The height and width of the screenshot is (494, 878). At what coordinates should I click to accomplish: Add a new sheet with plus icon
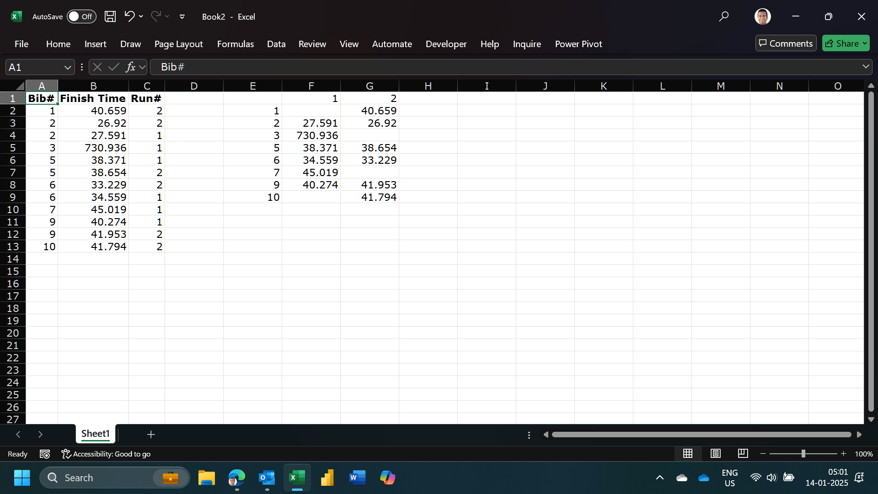tap(151, 434)
